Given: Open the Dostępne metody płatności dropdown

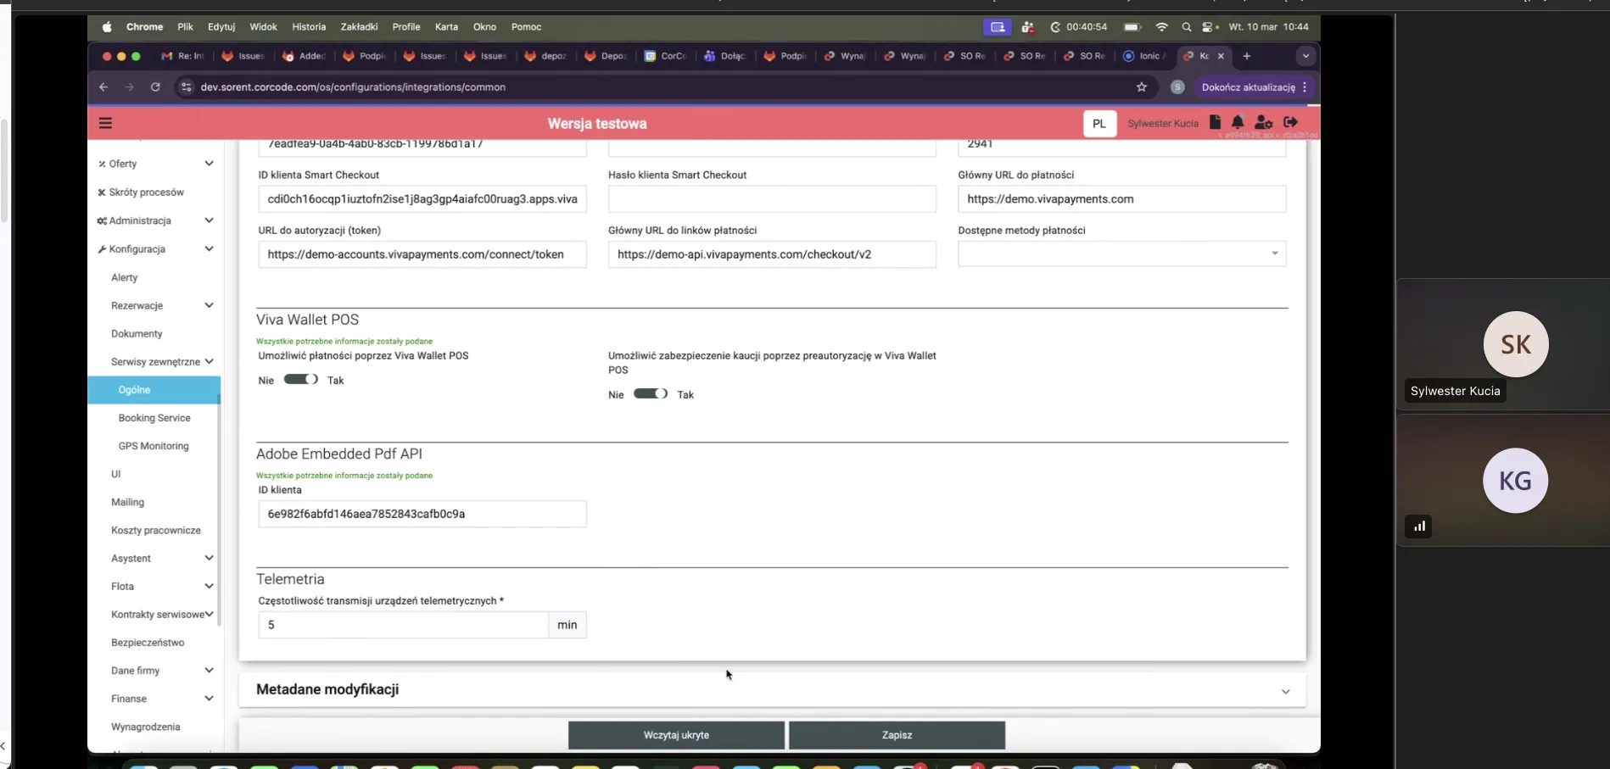Looking at the screenshot, I should pyautogui.click(x=1272, y=253).
